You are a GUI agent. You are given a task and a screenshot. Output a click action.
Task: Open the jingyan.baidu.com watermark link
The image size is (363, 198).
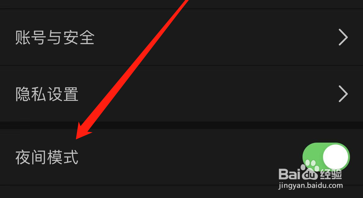coord(311,185)
